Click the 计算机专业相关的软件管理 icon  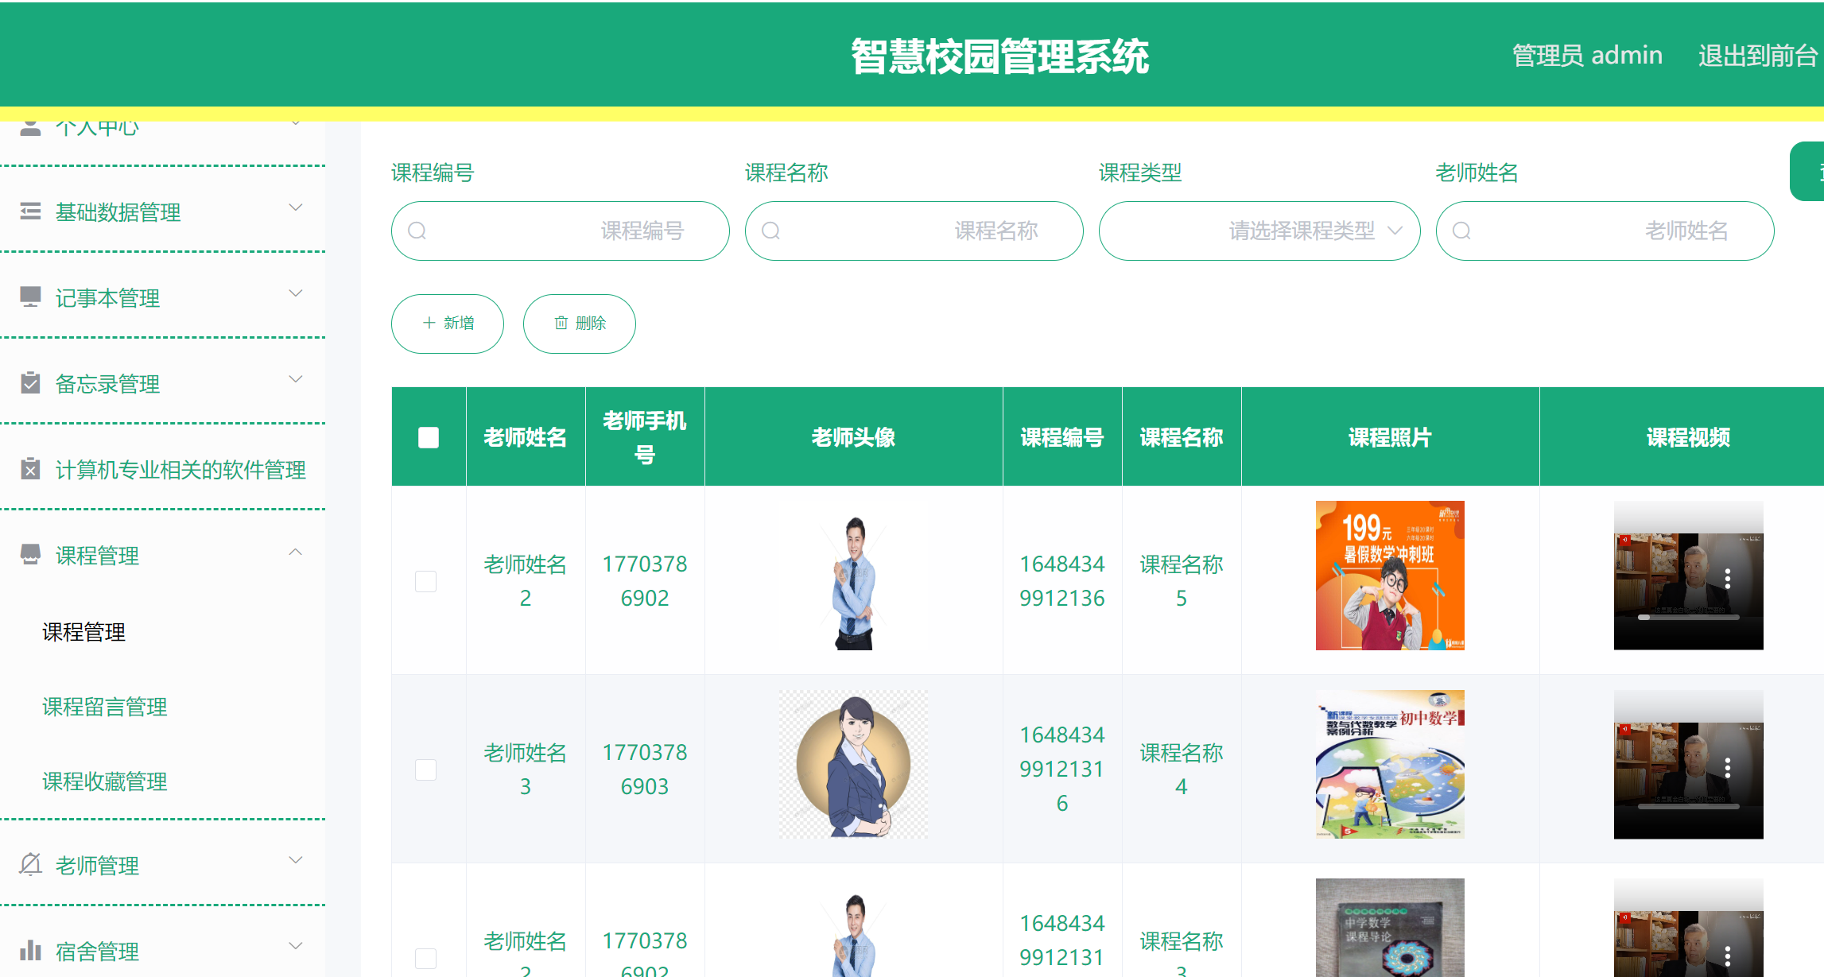pyautogui.click(x=30, y=468)
